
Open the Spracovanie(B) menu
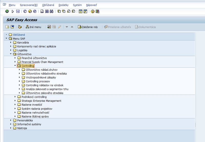(x=29, y=5)
